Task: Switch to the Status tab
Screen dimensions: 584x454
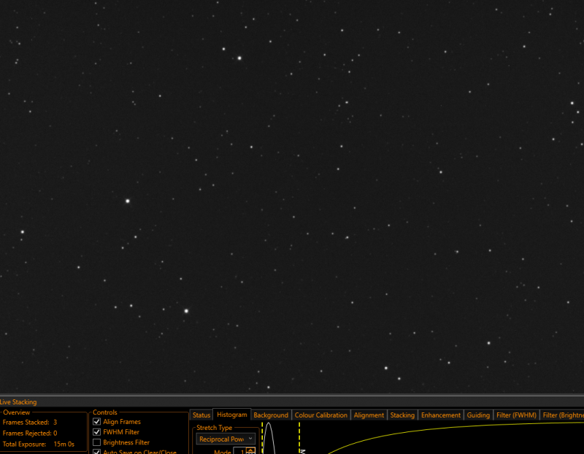Action: [201, 415]
